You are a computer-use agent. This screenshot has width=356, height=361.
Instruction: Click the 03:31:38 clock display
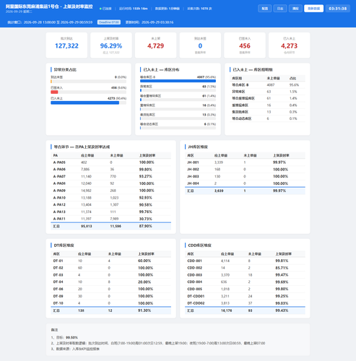coord(338,9)
